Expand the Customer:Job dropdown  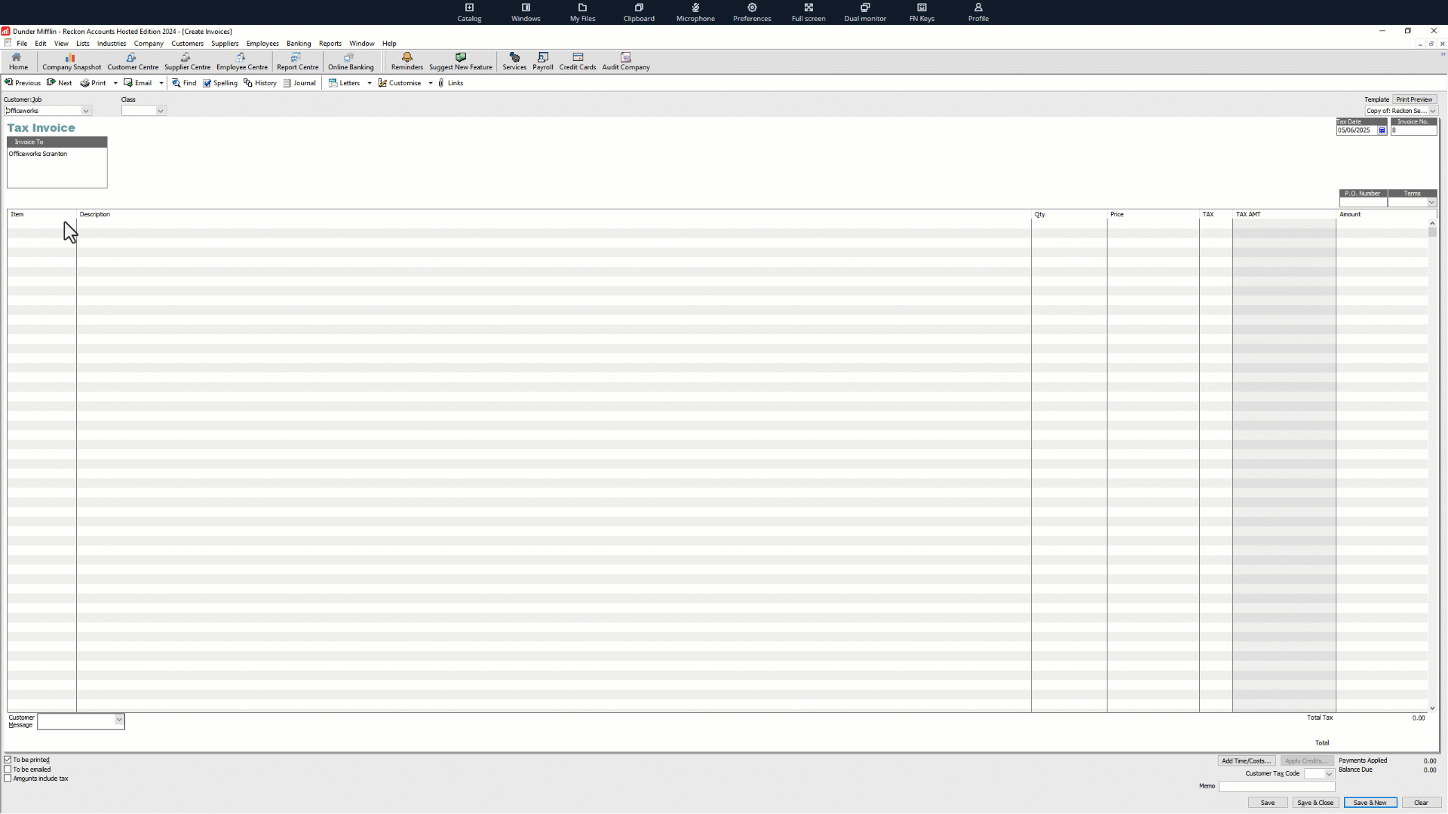86,111
